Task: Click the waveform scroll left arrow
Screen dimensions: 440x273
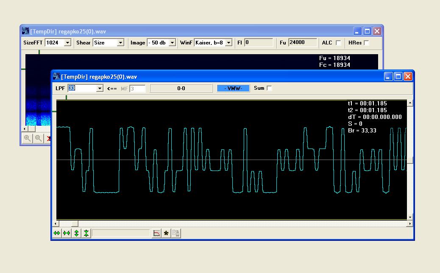Action: 56,223
